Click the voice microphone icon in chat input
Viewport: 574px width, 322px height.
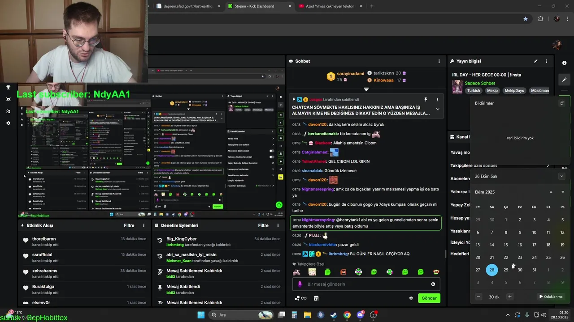pyautogui.click(x=300, y=284)
